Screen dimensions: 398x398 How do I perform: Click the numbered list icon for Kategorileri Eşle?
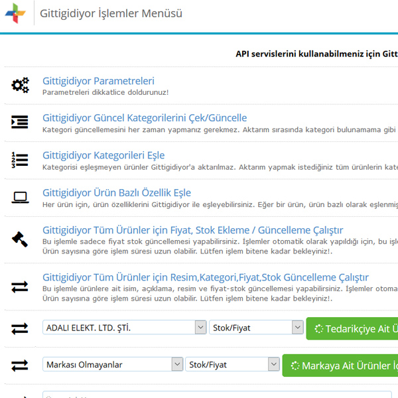pos(20,160)
